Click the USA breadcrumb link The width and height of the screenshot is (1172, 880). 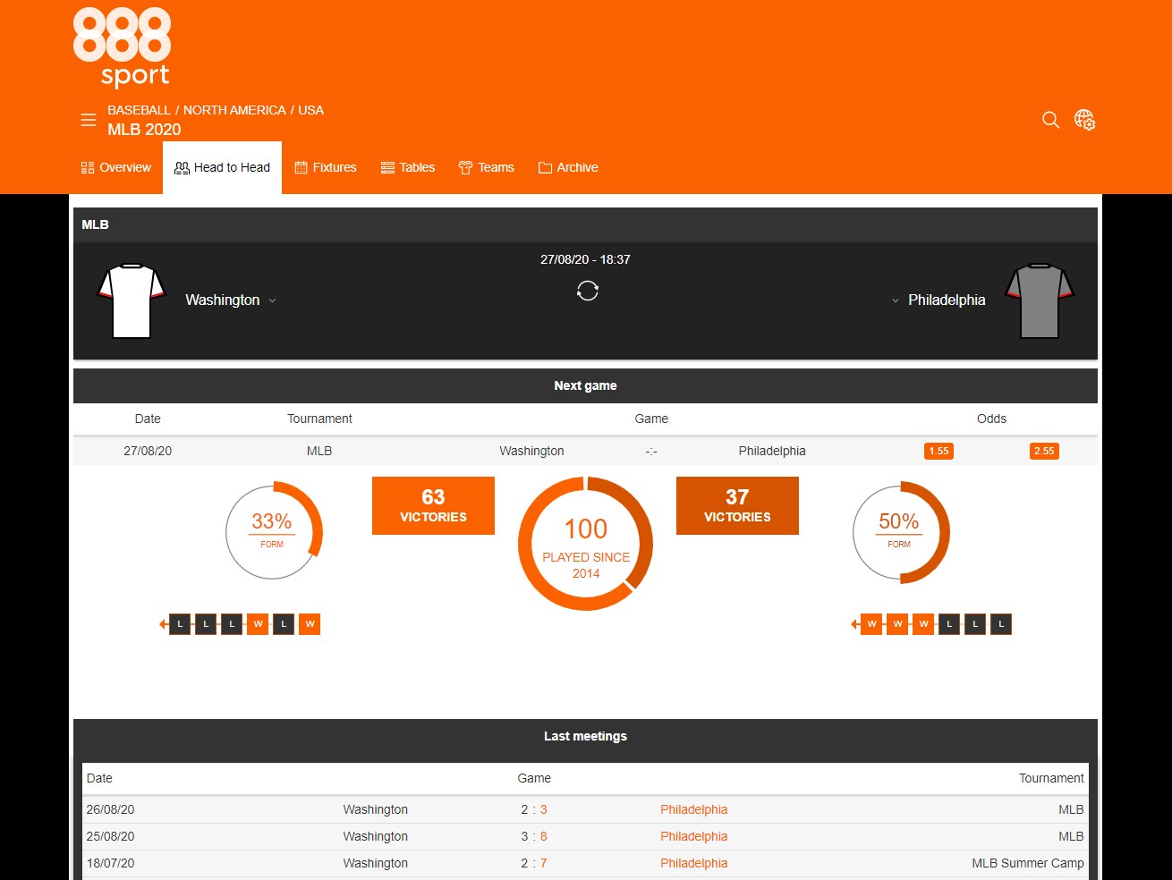point(311,110)
